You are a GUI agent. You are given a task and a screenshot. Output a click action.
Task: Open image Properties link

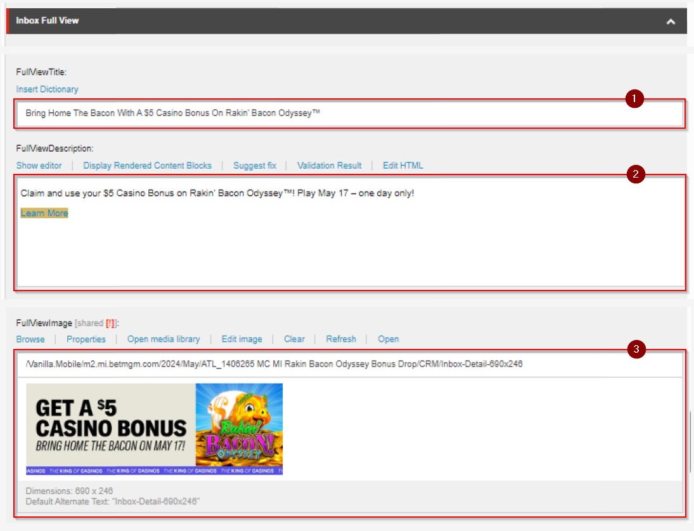[86, 339]
